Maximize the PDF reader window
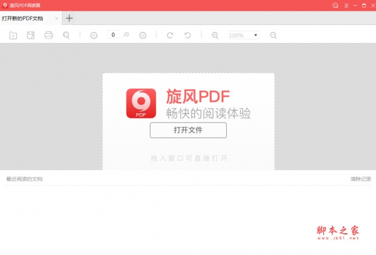This screenshot has height=255, width=376. 364,6
